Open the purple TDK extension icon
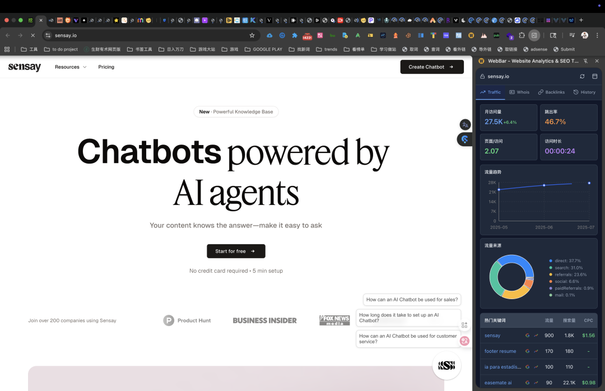The width and height of the screenshot is (605, 391). (446, 35)
